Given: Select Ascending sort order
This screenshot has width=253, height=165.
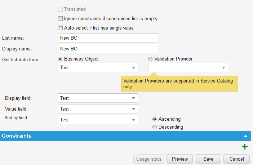Looking at the screenshot, I should tap(155, 119).
